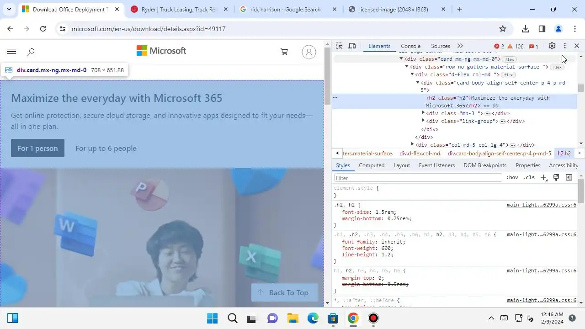Open the Windows Start menu
Image resolution: width=585 pixels, height=329 pixels.
tap(213, 318)
